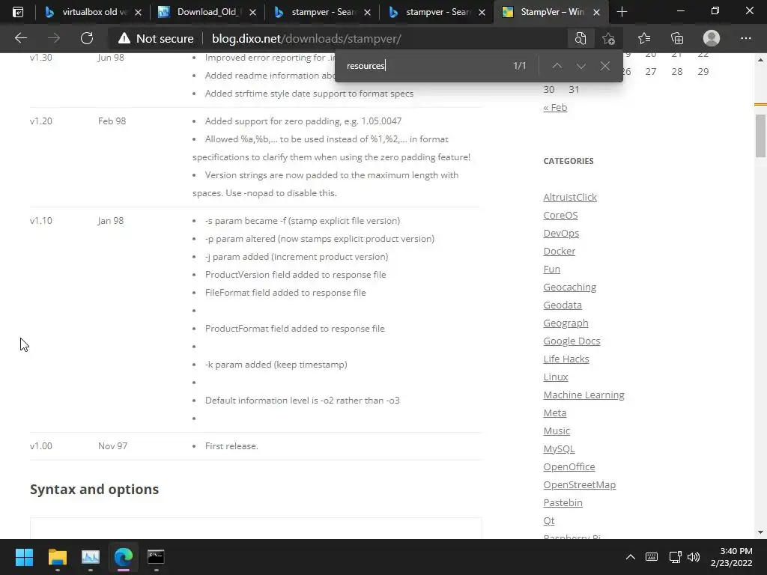
Task: Open the Docker category link
Action: (559, 252)
